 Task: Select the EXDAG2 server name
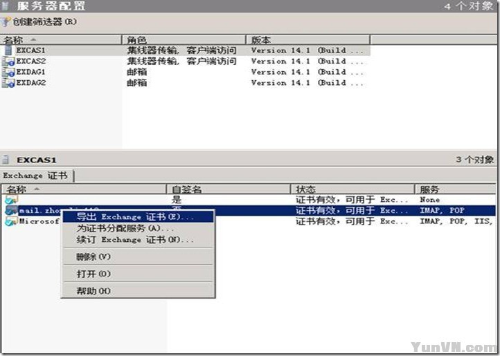point(31,83)
